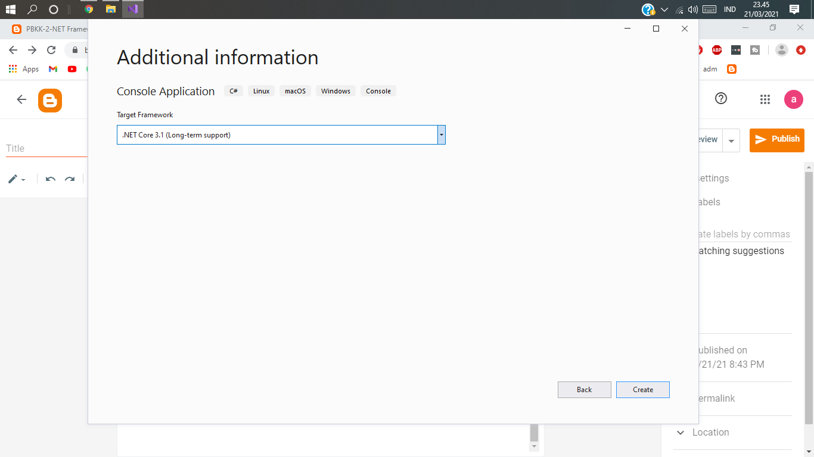
Task: Click the Back button in the dialog
Action: pos(585,390)
